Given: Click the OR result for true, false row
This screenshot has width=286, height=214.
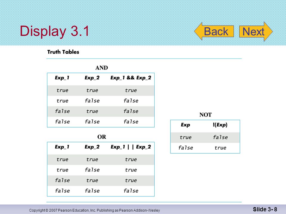Looking at the screenshot, I should click(131, 170).
